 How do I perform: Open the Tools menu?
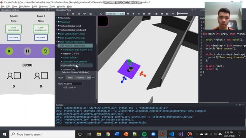pos(52,7)
